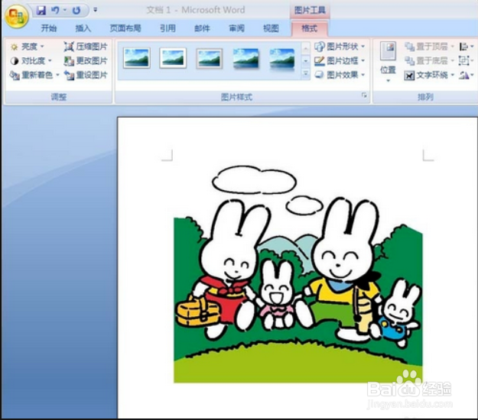Open the 位置 position dropdown
This screenshot has width=478, height=420.
click(388, 62)
